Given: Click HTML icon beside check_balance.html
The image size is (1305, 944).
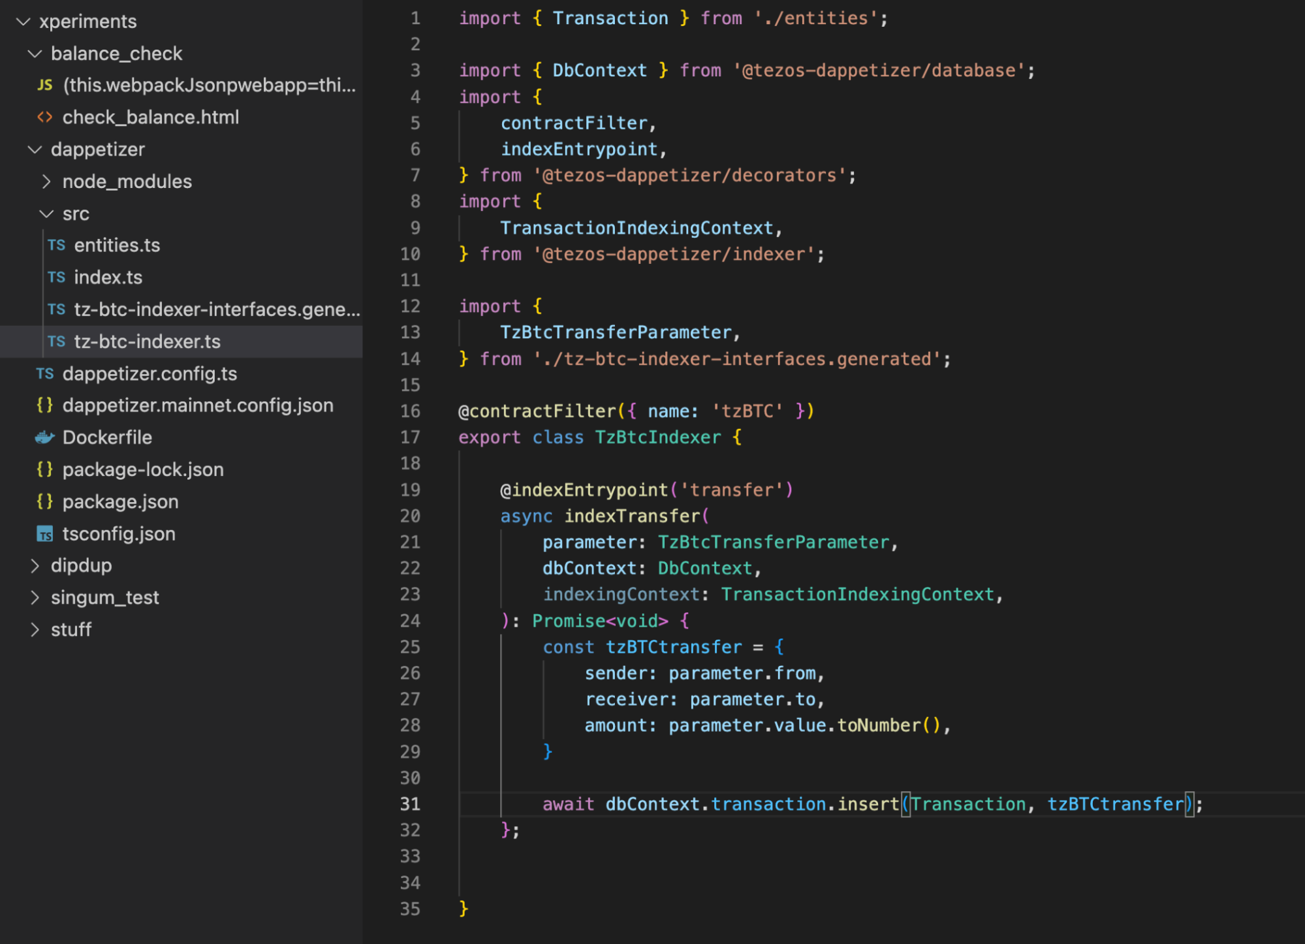Looking at the screenshot, I should (44, 118).
